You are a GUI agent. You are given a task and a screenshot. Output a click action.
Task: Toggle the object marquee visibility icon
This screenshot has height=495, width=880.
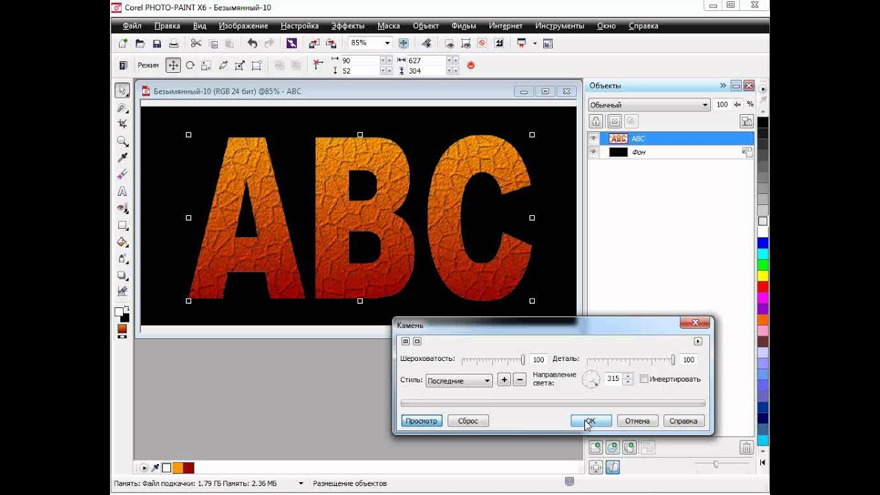click(x=465, y=43)
